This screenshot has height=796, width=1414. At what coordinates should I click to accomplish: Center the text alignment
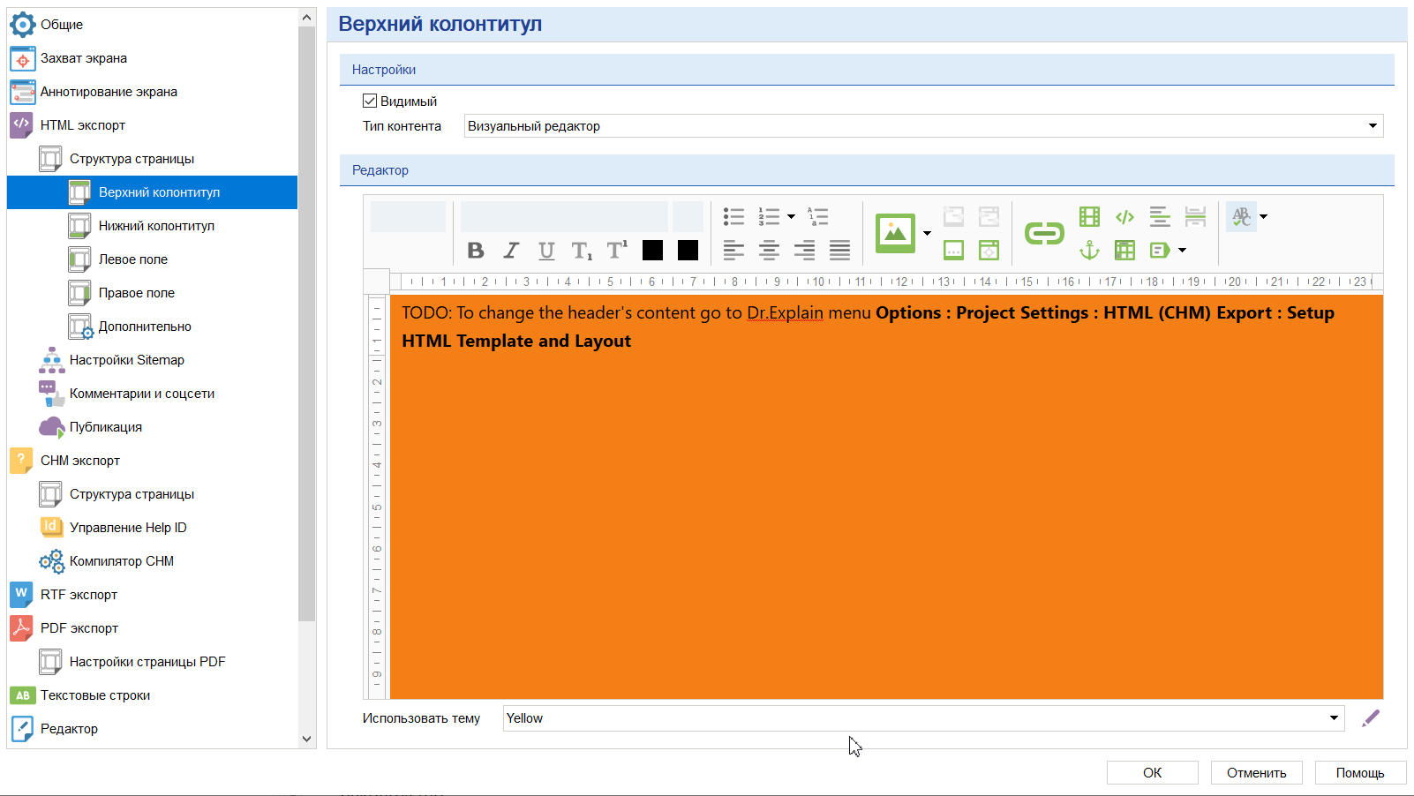pyautogui.click(x=769, y=251)
